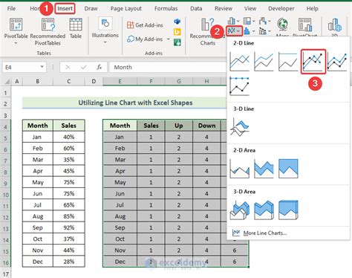The width and height of the screenshot is (352, 278).
Task: Click the cell containing 28%
Action: (x=69, y=262)
